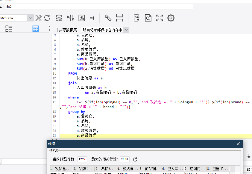Viewport: 252px width, 174px height.
Task: Click SUM(a.销售数量) on line 10
Action: point(92,69)
